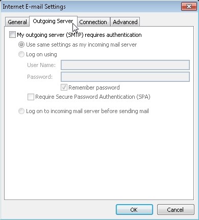Image resolution: width=199 pixels, height=220 pixels.
Task: Click the Cancel button
Action: (x=176, y=210)
